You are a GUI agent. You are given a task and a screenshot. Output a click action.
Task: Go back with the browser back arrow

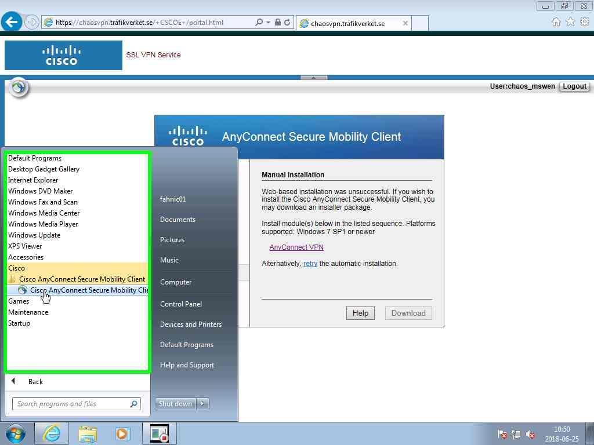click(x=12, y=23)
